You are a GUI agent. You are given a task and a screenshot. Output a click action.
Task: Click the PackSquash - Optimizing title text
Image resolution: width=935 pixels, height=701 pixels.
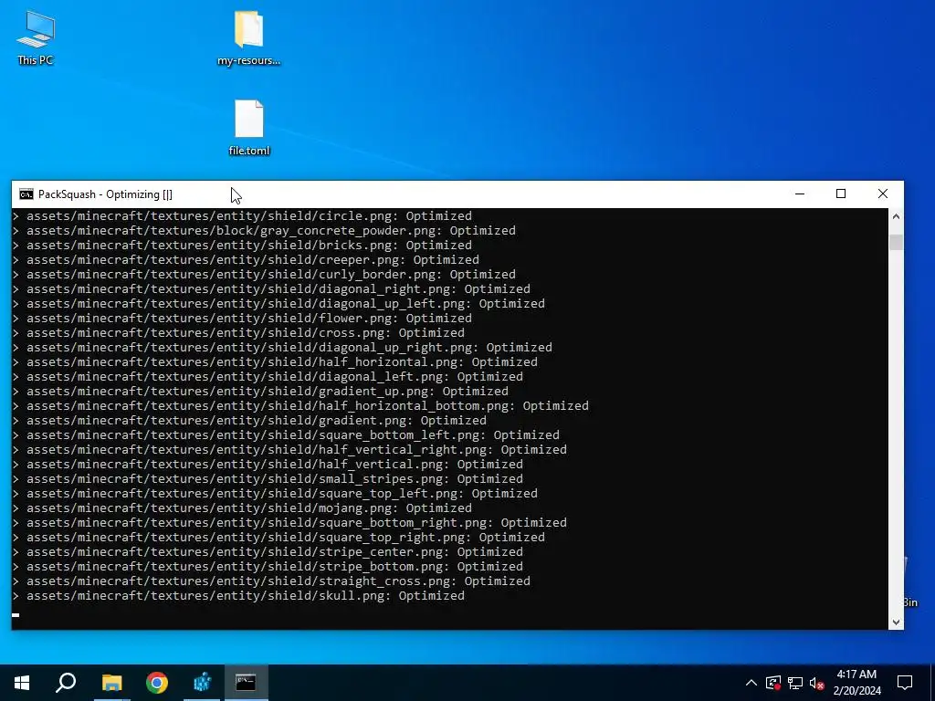tap(105, 194)
